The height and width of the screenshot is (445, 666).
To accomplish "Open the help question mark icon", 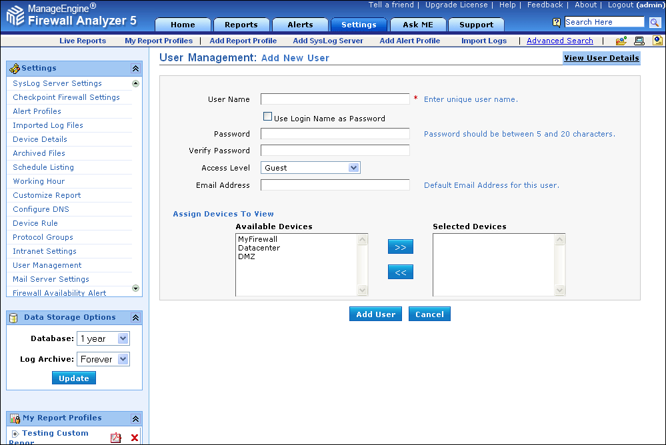I will pos(557,23).
